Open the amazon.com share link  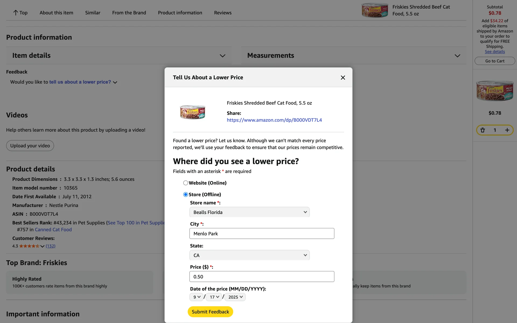pyautogui.click(x=274, y=120)
